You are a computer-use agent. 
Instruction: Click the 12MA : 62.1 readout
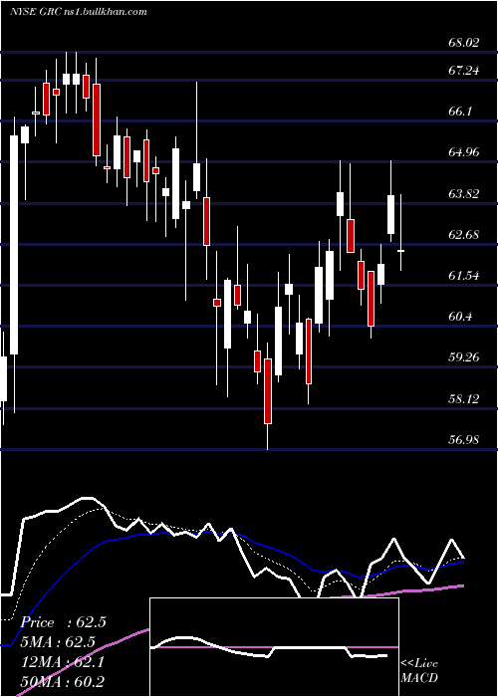tap(64, 662)
